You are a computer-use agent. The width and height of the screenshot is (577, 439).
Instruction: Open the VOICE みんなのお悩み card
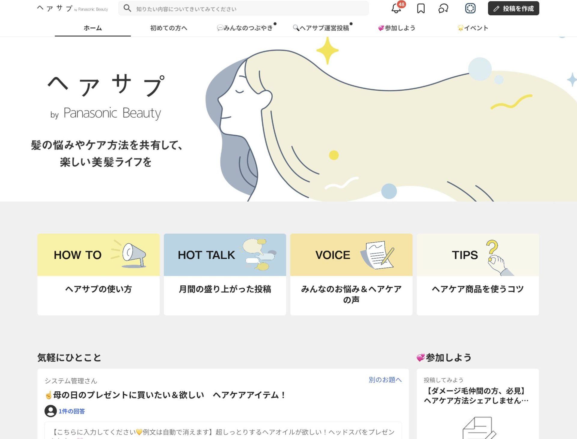[351, 274]
